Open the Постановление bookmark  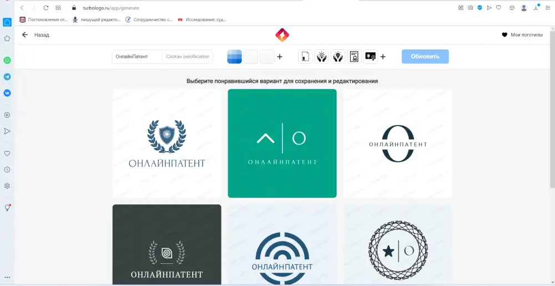[x=44, y=19]
